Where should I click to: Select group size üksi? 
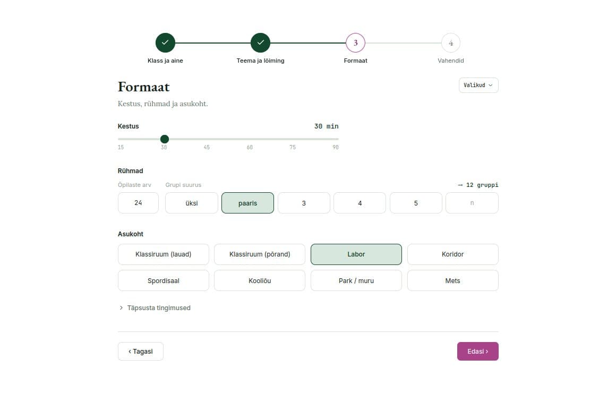pos(192,203)
